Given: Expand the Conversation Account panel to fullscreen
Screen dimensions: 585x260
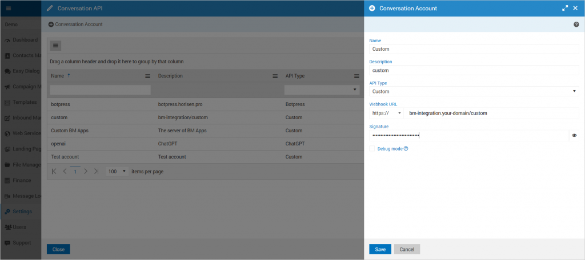Looking at the screenshot, I should click(x=565, y=9).
